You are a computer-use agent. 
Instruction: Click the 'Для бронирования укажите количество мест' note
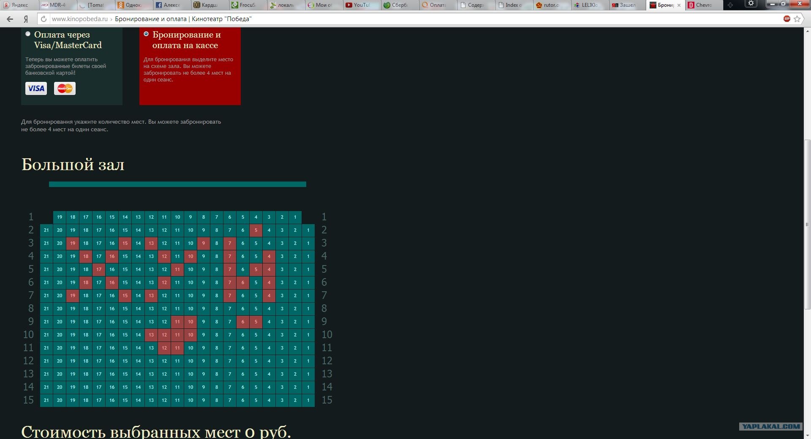tap(121, 126)
